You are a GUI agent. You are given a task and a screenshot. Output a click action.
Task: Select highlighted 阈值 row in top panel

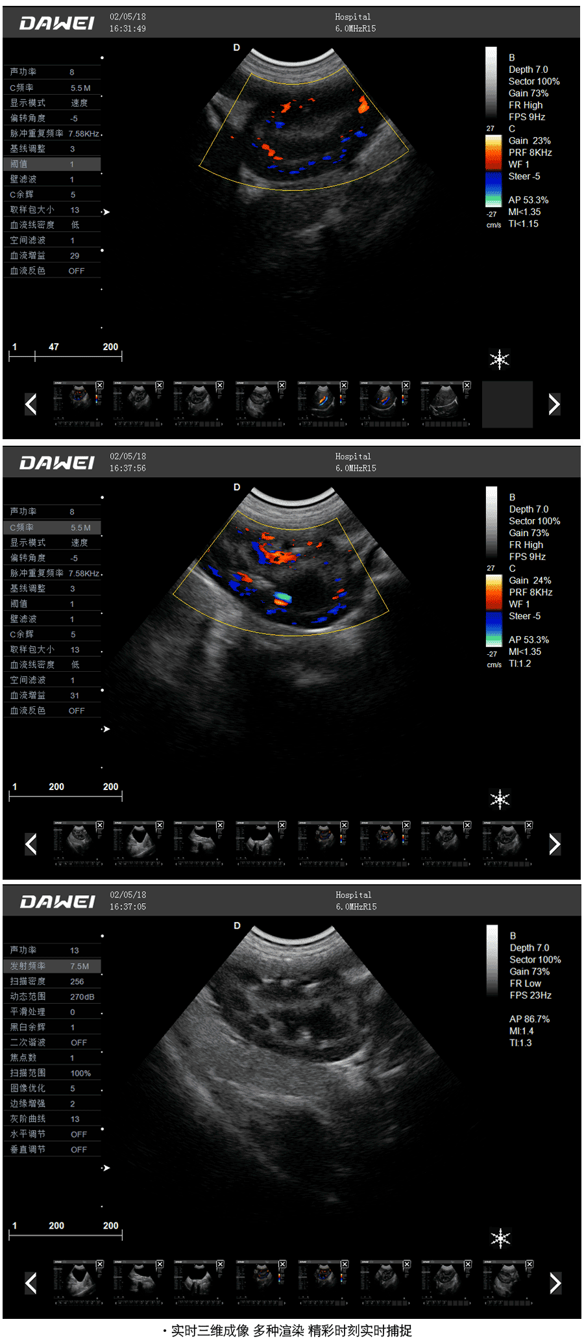(x=53, y=164)
